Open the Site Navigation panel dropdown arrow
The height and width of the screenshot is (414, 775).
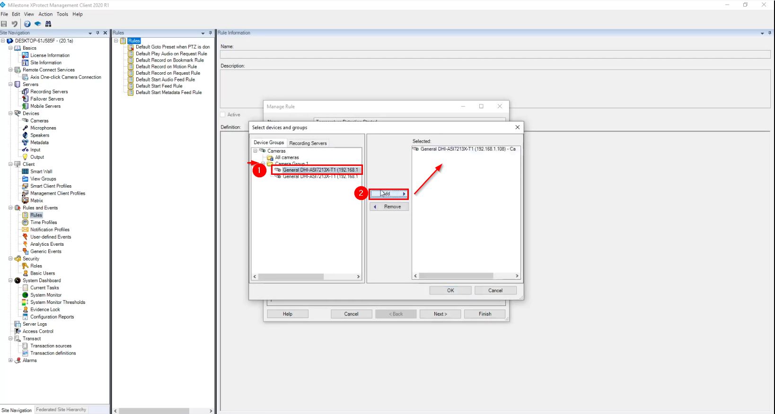click(90, 33)
